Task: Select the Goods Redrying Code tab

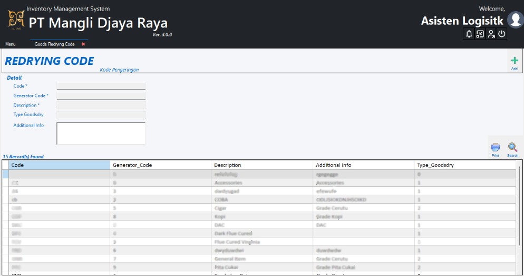Action: point(54,44)
